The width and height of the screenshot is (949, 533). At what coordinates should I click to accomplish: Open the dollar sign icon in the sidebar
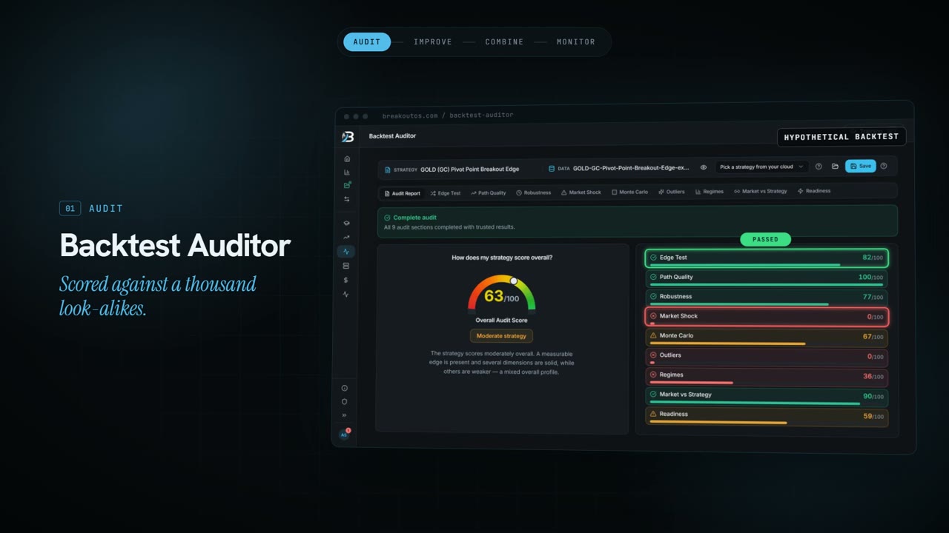point(345,280)
